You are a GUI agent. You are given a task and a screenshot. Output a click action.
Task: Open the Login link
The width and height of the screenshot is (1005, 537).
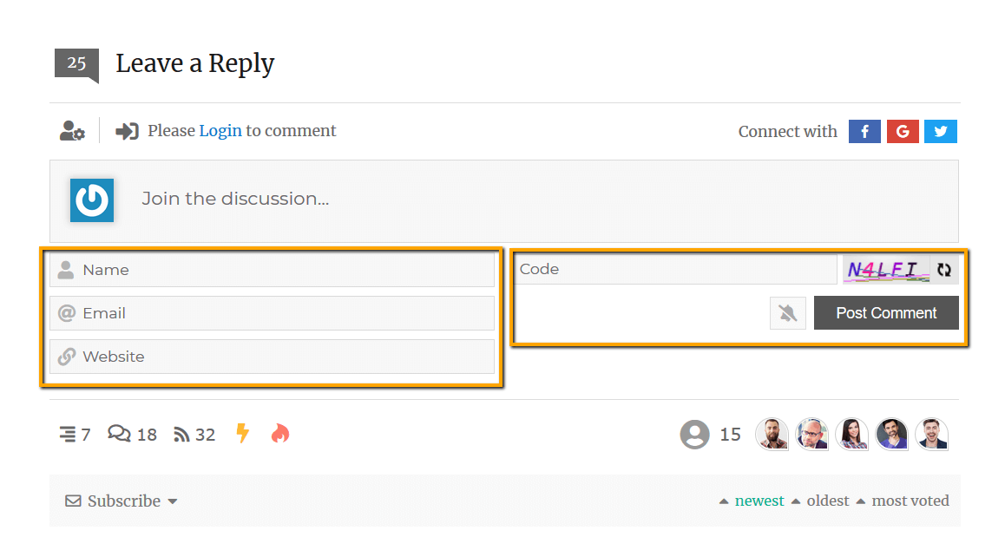click(x=220, y=131)
